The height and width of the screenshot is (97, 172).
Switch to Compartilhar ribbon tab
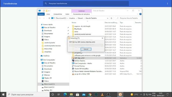(x=58, y=14)
